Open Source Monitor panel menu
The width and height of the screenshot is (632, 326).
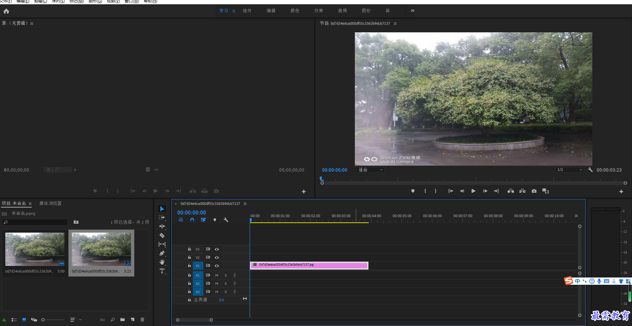(x=32, y=23)
